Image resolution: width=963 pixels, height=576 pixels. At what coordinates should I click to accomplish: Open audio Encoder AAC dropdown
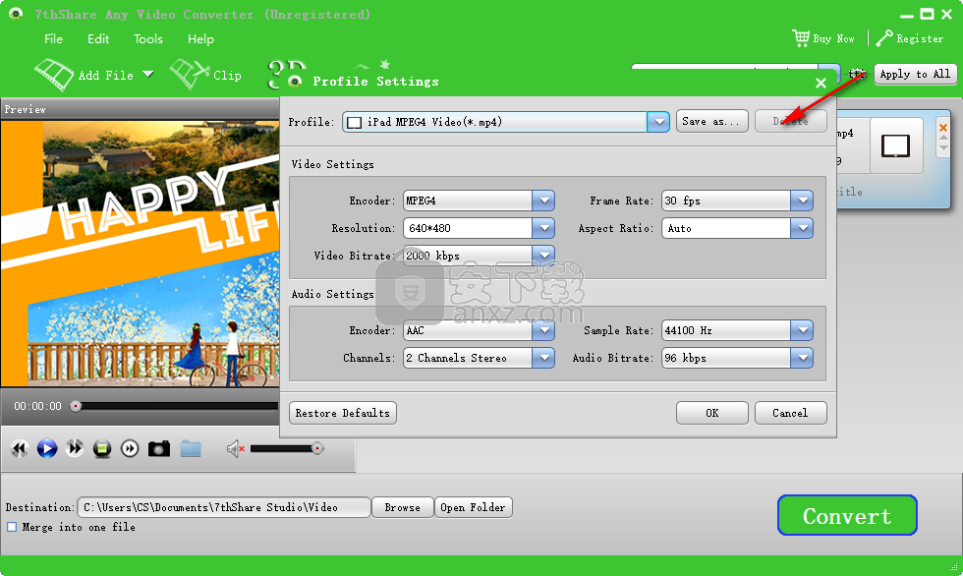tap(543, 330)
